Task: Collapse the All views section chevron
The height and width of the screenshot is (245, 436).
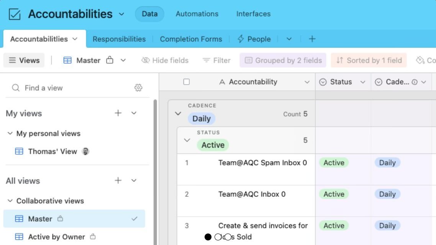Action: click(x=134, y=181)
